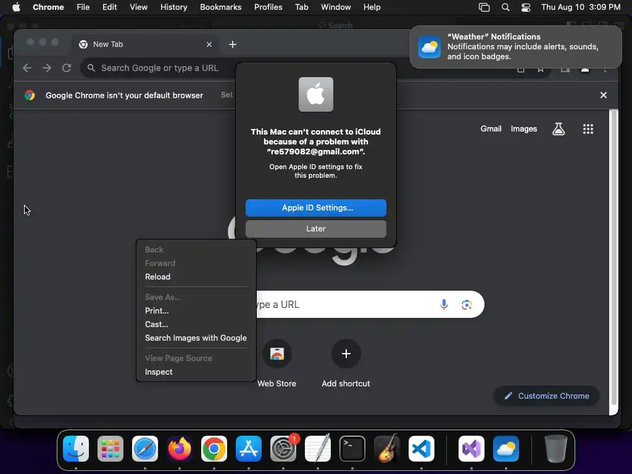Open Visual Studio Code from the Dock
This screenshot has width=632, height=474.
pyautogui.click(x=422, y=449)
